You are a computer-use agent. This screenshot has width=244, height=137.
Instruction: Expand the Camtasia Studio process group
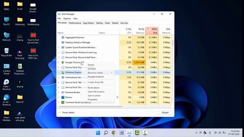59,102
